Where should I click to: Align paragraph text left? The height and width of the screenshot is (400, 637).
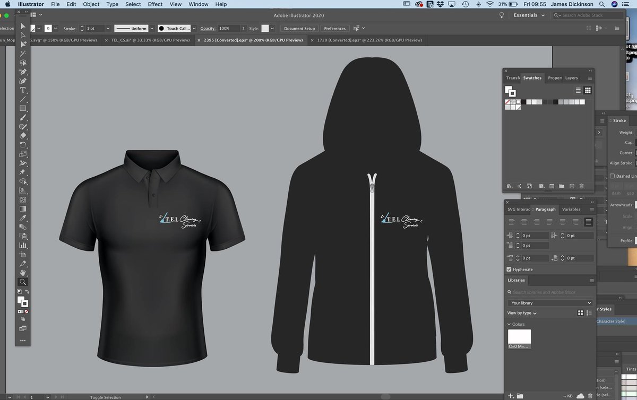tap(512, 222)
